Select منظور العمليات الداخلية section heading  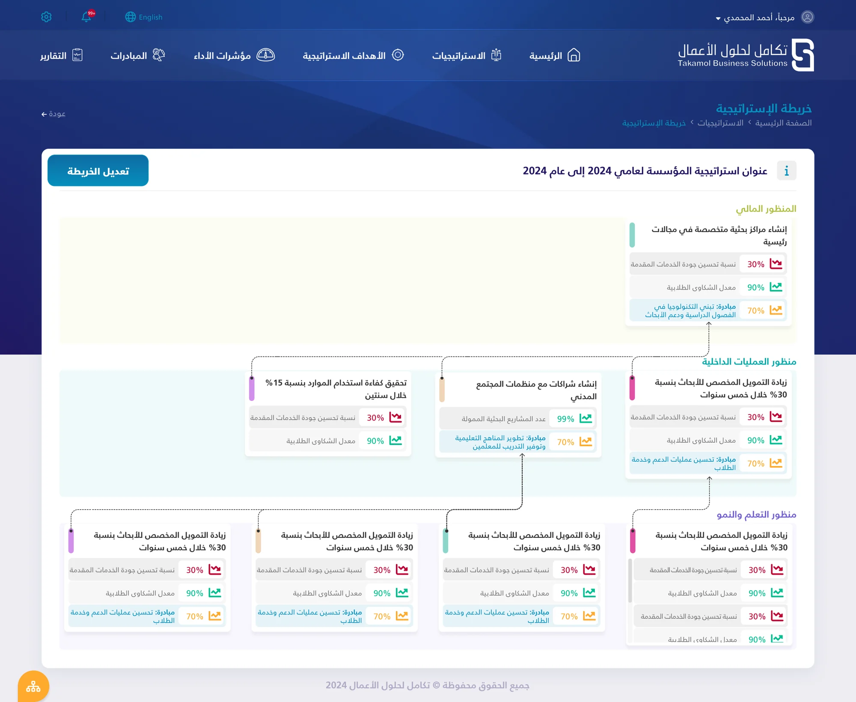point(749,361)
